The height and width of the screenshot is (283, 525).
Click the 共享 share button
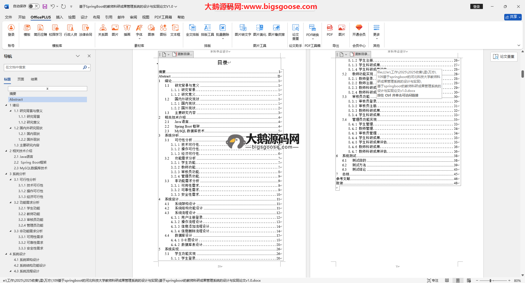click(513, 17)
